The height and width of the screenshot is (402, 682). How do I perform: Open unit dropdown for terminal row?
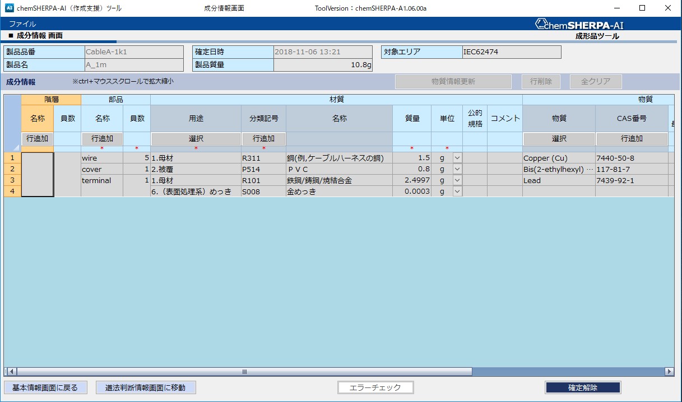pos(457,180)
